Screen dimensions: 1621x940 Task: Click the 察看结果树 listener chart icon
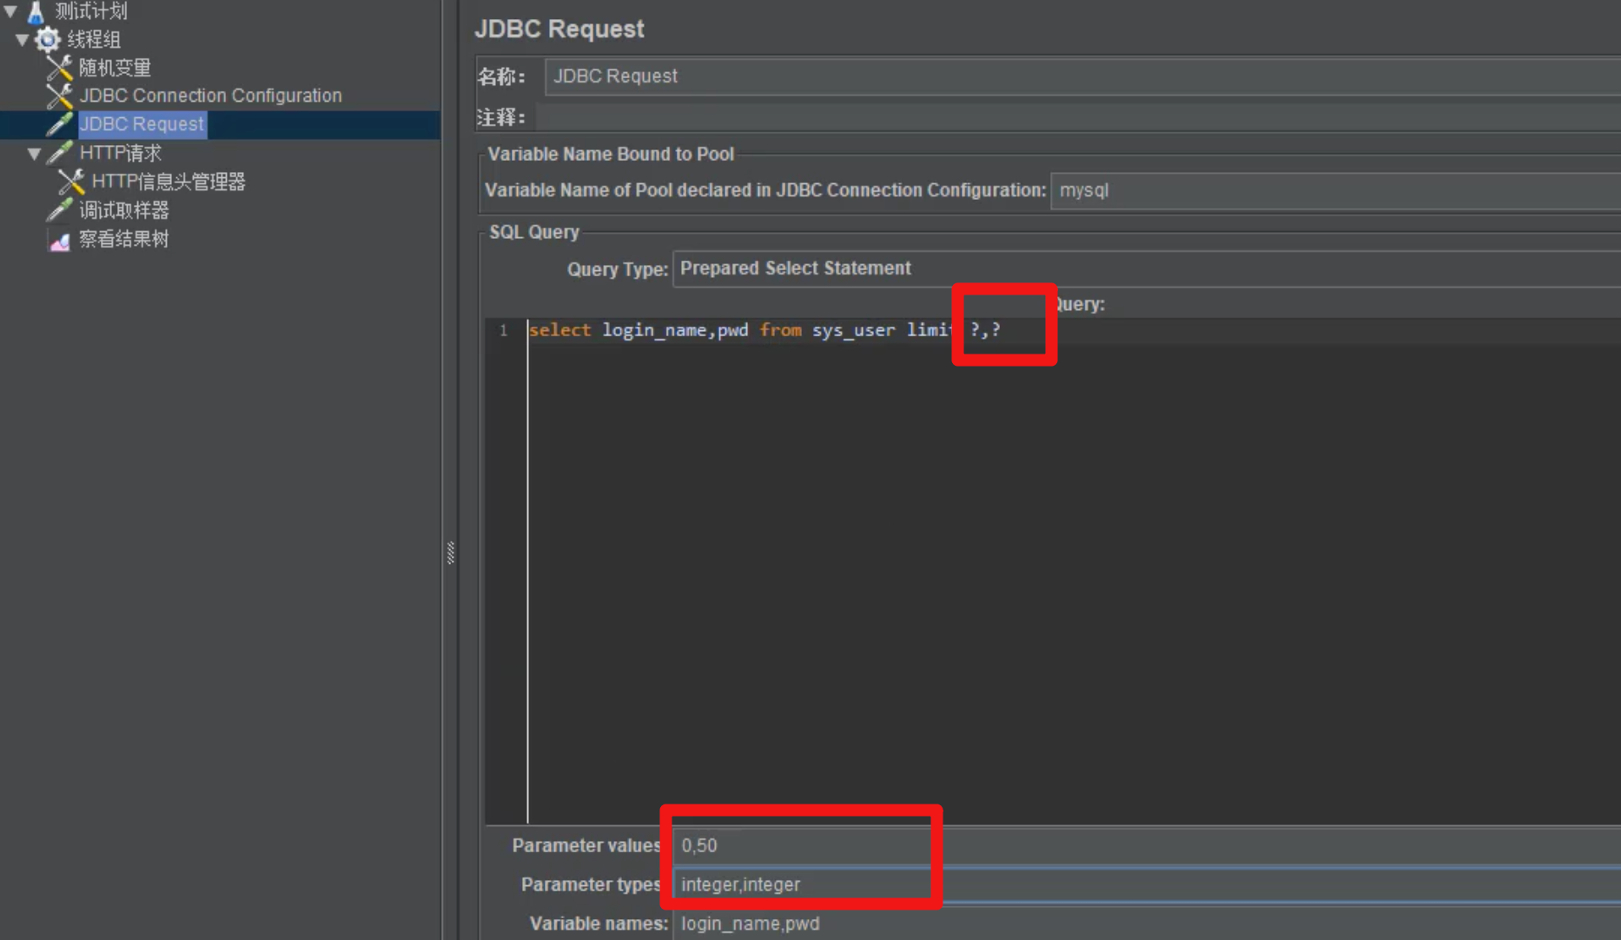point(59,240)
